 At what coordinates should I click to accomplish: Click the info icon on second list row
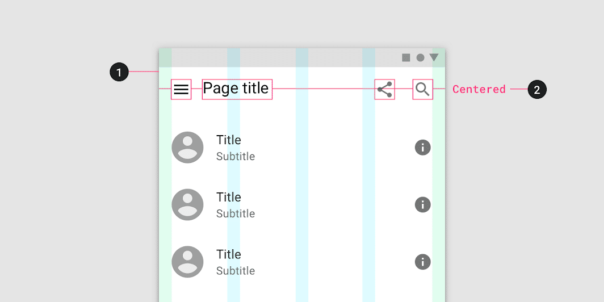[422, 204]
